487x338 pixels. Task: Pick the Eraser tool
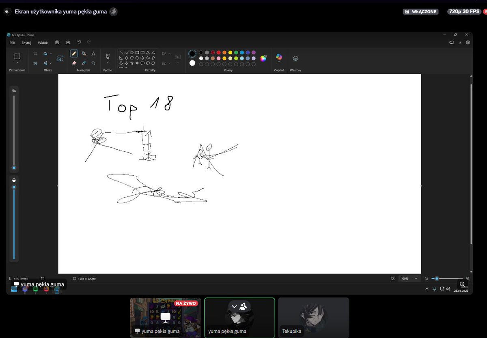(x=74, y=63)
